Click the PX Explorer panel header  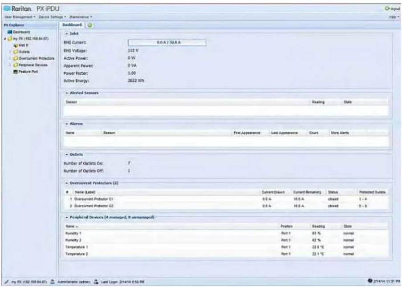(30, 25)
